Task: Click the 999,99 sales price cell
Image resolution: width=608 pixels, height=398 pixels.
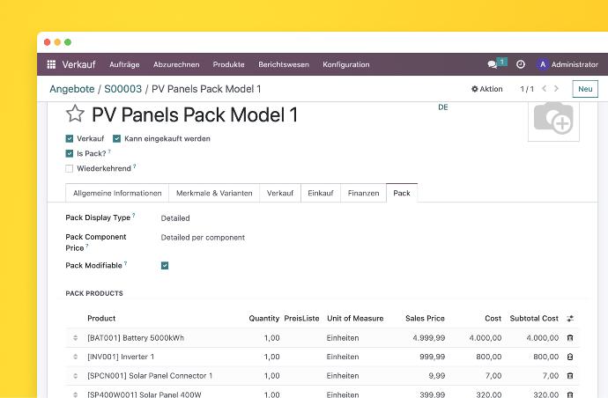Action: tap(432, 357)
